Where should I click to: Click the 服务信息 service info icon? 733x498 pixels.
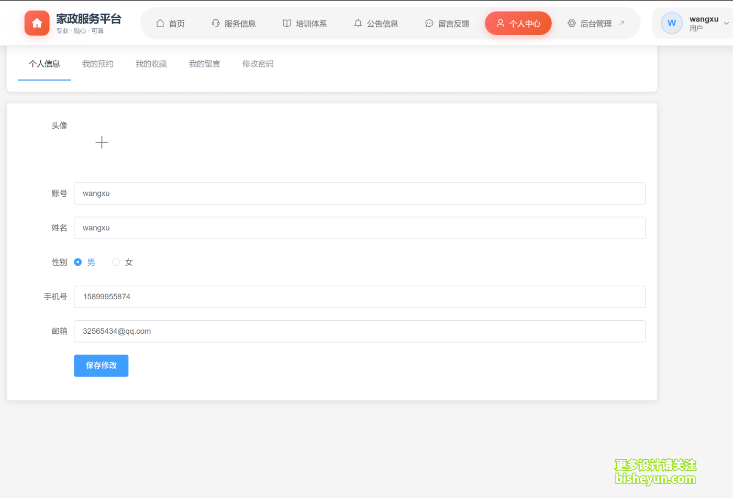tap(215, 23)
